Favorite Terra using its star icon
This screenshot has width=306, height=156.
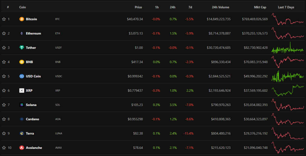(x=4, y=133)
